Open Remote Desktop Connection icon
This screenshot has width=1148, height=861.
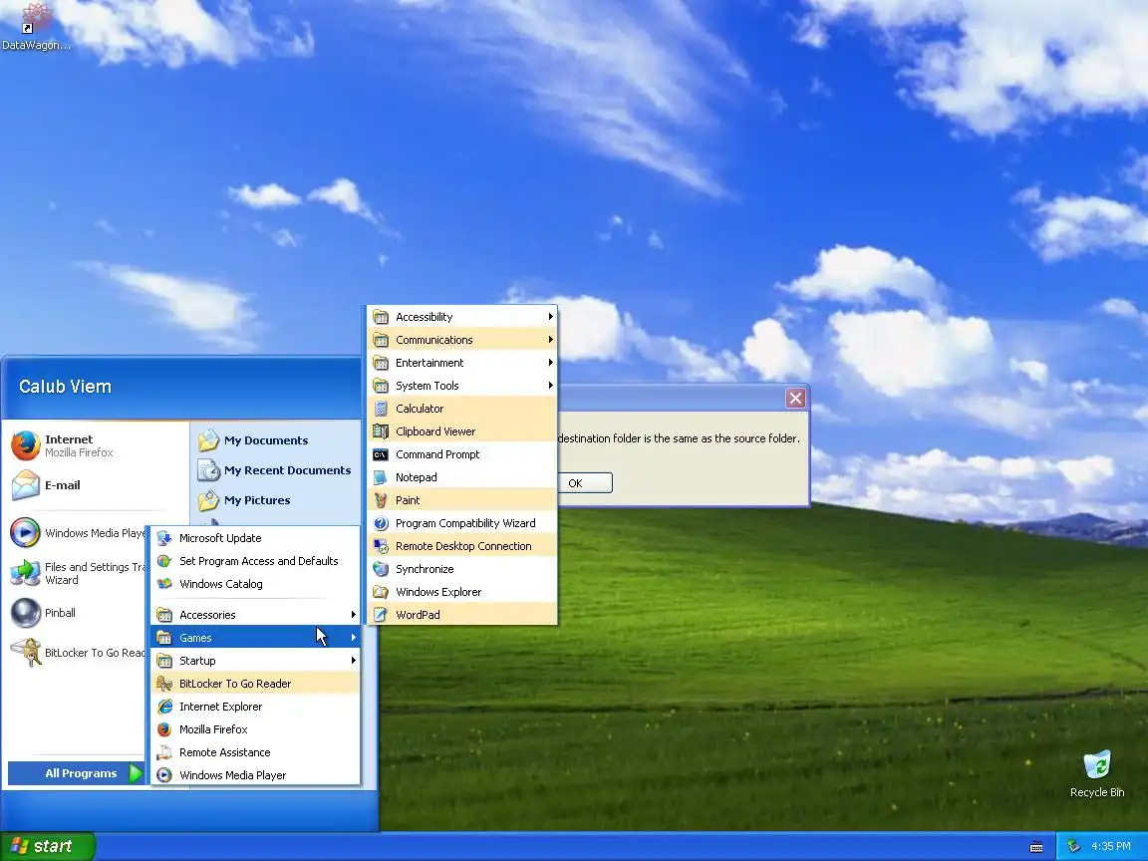381,546
